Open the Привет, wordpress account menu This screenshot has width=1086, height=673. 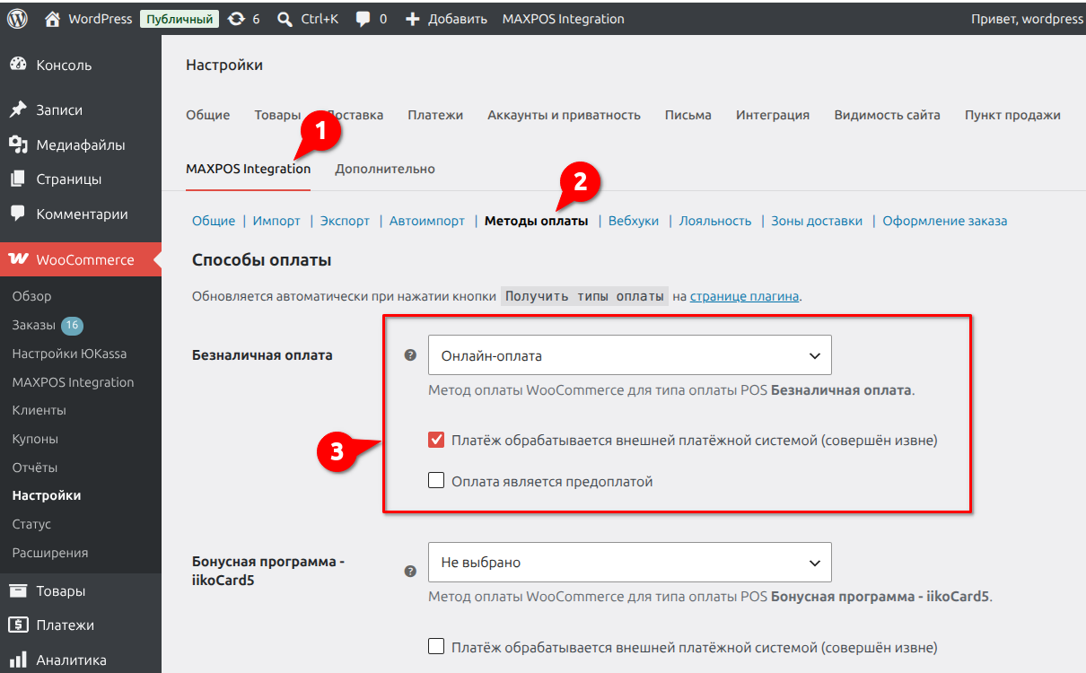(x=1027, y=18)
